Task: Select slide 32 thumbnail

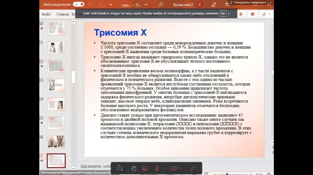Action: [x=56, y=66]
